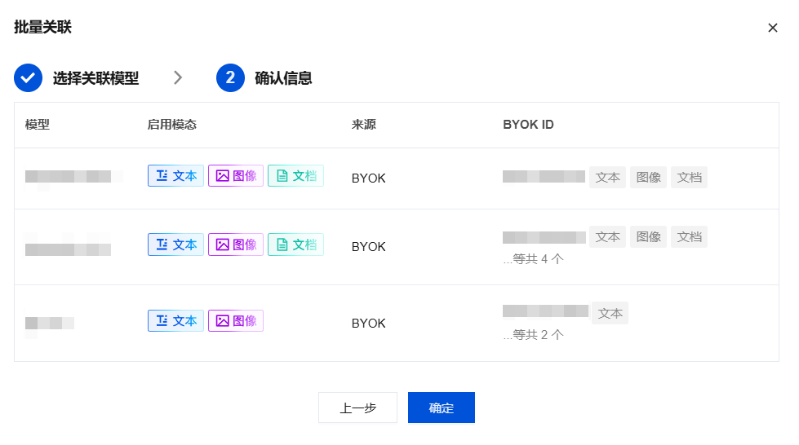Go back with the 上一步 button
This screenshot has width=799, height=445.
click(357, 408)
